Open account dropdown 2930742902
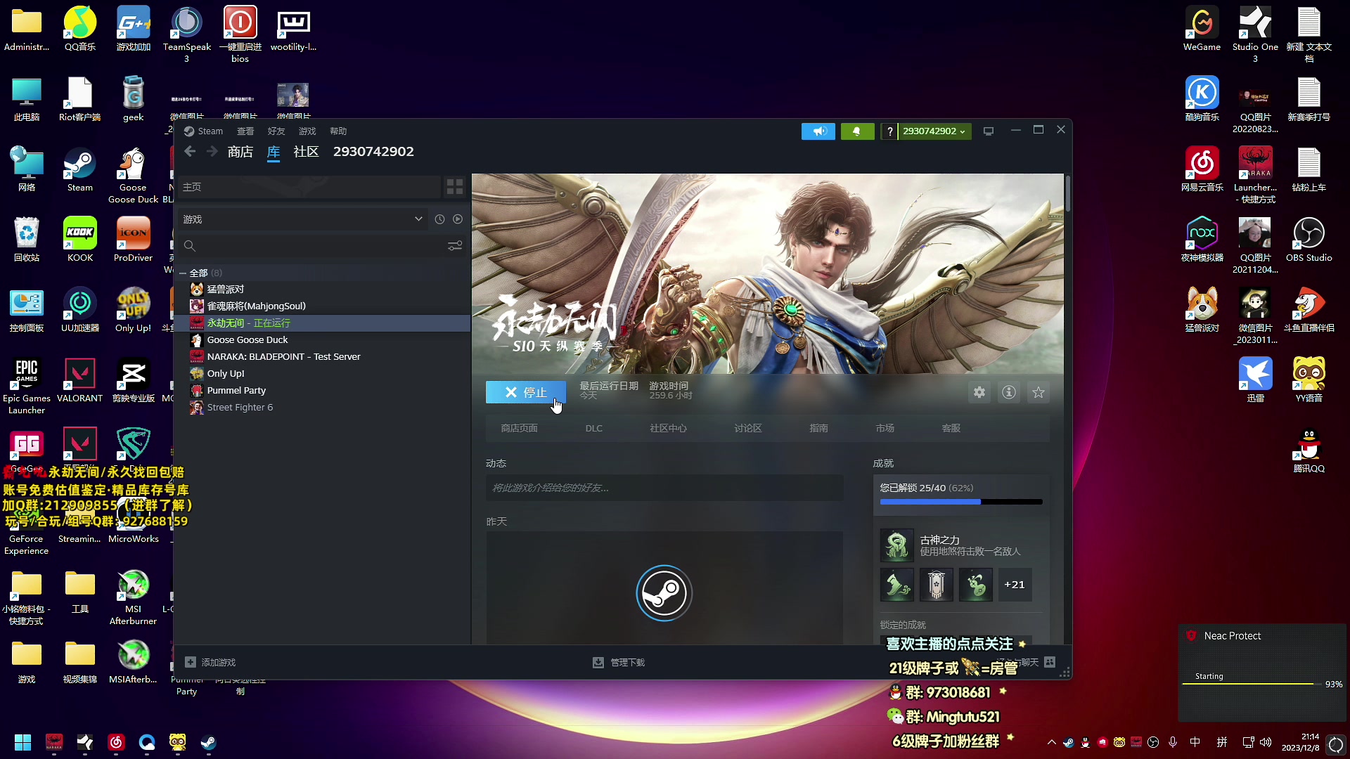 934,131
